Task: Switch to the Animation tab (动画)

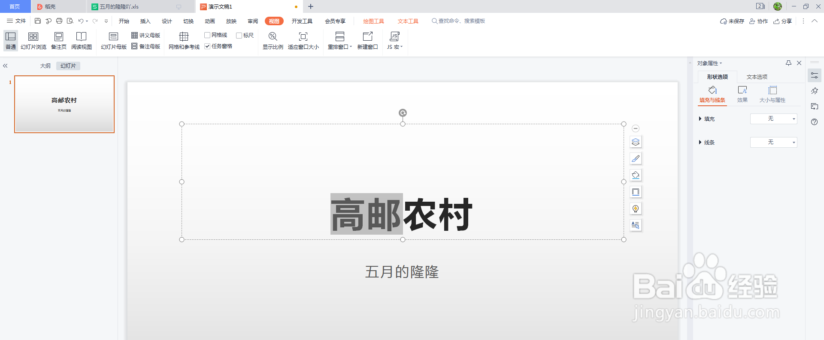Action: click(210, 21)
